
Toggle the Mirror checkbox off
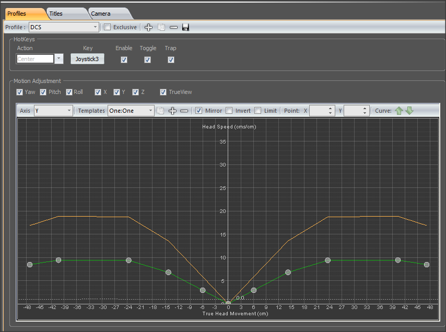click(x=198, y=111)
